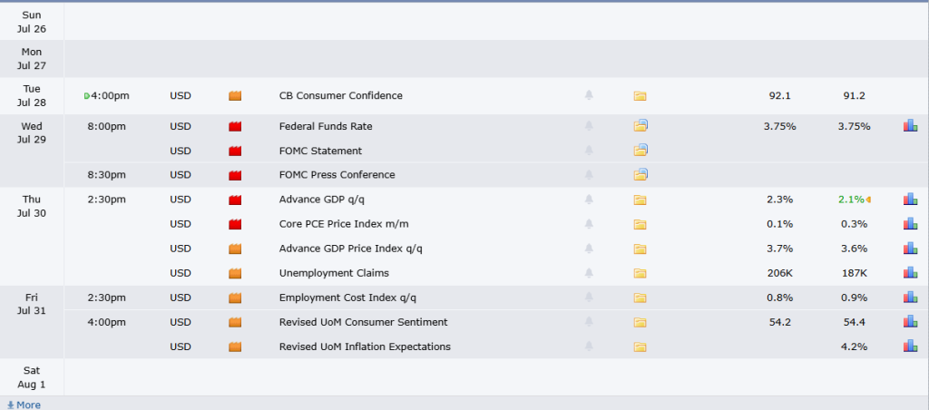Select the Federal Funds Rate event
929x410 pixels.
(x=326, y=126)
